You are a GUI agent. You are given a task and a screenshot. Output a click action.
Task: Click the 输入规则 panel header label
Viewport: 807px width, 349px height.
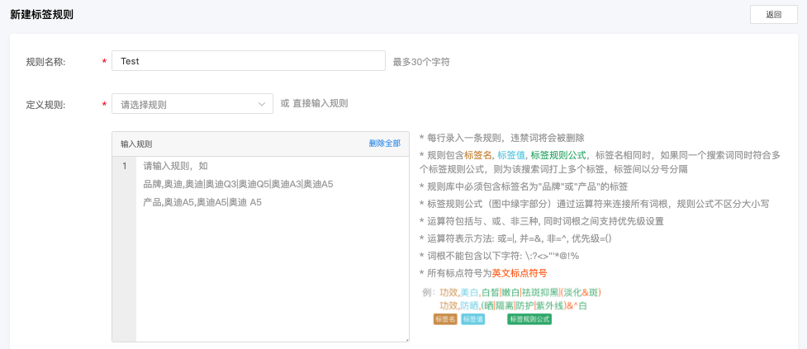pos(136,144)
